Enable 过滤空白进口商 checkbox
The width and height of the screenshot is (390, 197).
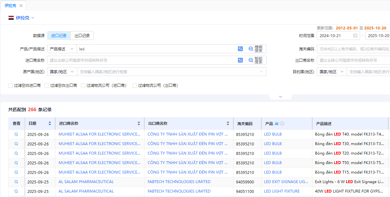[10, 86]
